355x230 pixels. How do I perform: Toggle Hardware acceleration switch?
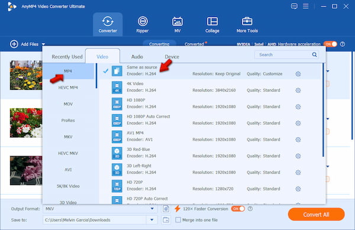click(330, 44)
